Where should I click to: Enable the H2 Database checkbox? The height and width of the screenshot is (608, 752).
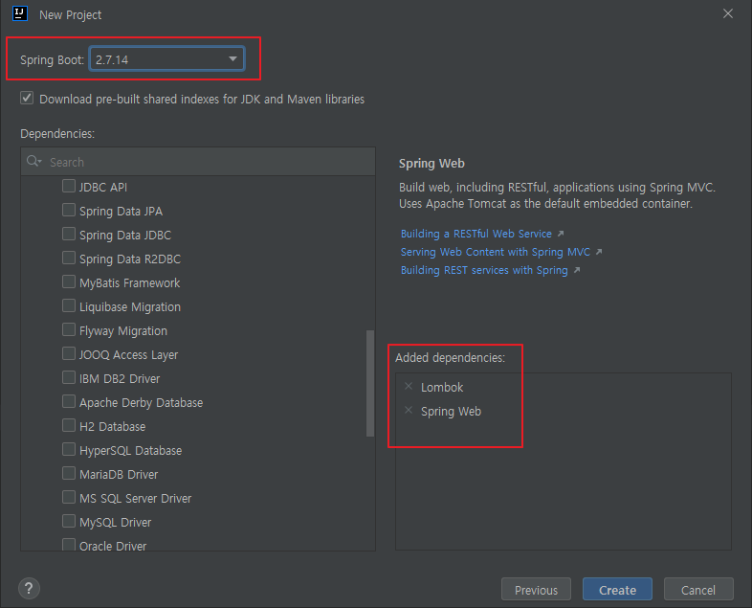pos(69,425)
